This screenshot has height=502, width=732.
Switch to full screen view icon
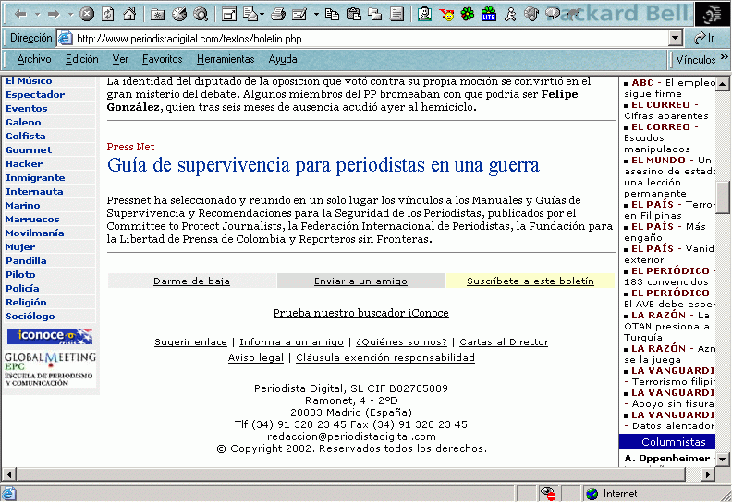(229, 15)
